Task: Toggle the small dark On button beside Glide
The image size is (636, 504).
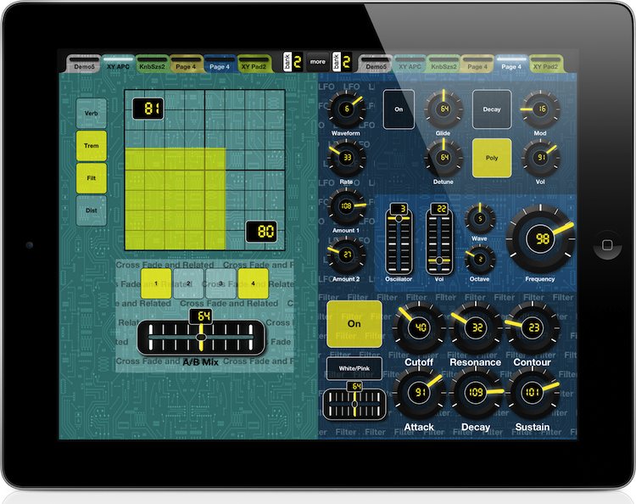Action: (x=399, y=109)
